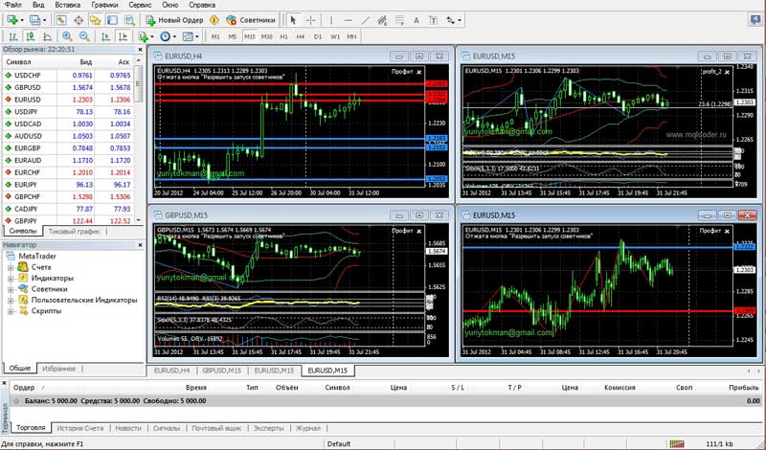Select the USDJPY row in Market Watch

(x=68, y=111)
